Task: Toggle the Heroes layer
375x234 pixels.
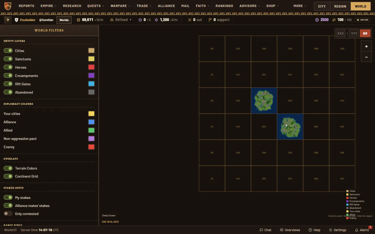Action: 8,67
